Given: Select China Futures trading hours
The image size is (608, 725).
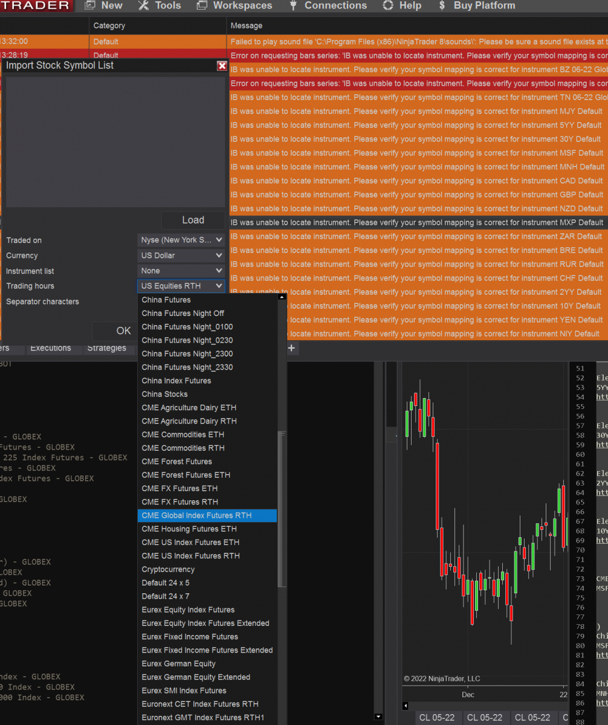Looking at the screenshot, I should pyautogui.click(x=207, y=300).
